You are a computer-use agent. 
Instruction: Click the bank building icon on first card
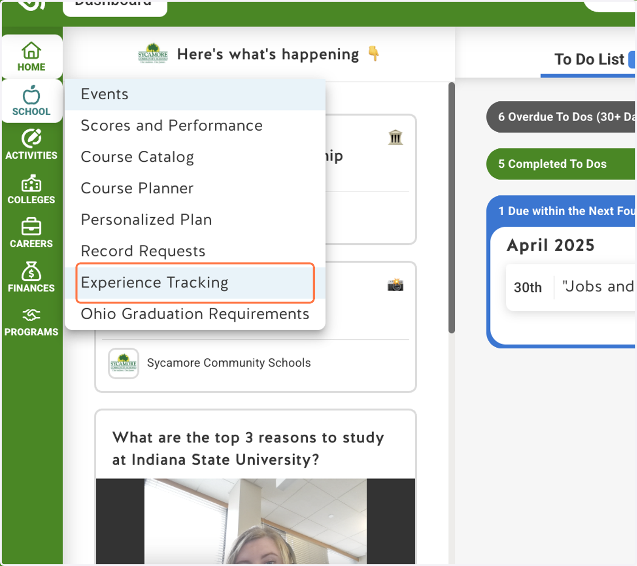click(395, 138)
